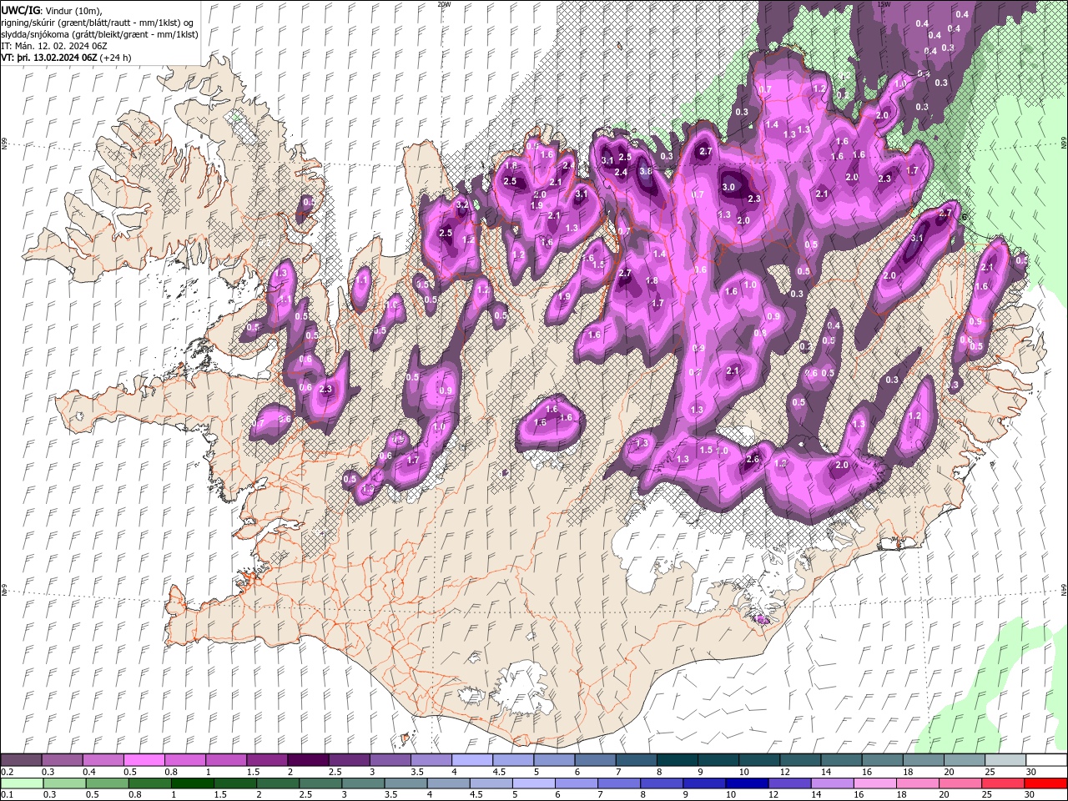
Task: Click the "25" label in upper legend row
Action: tap(990, 773)
